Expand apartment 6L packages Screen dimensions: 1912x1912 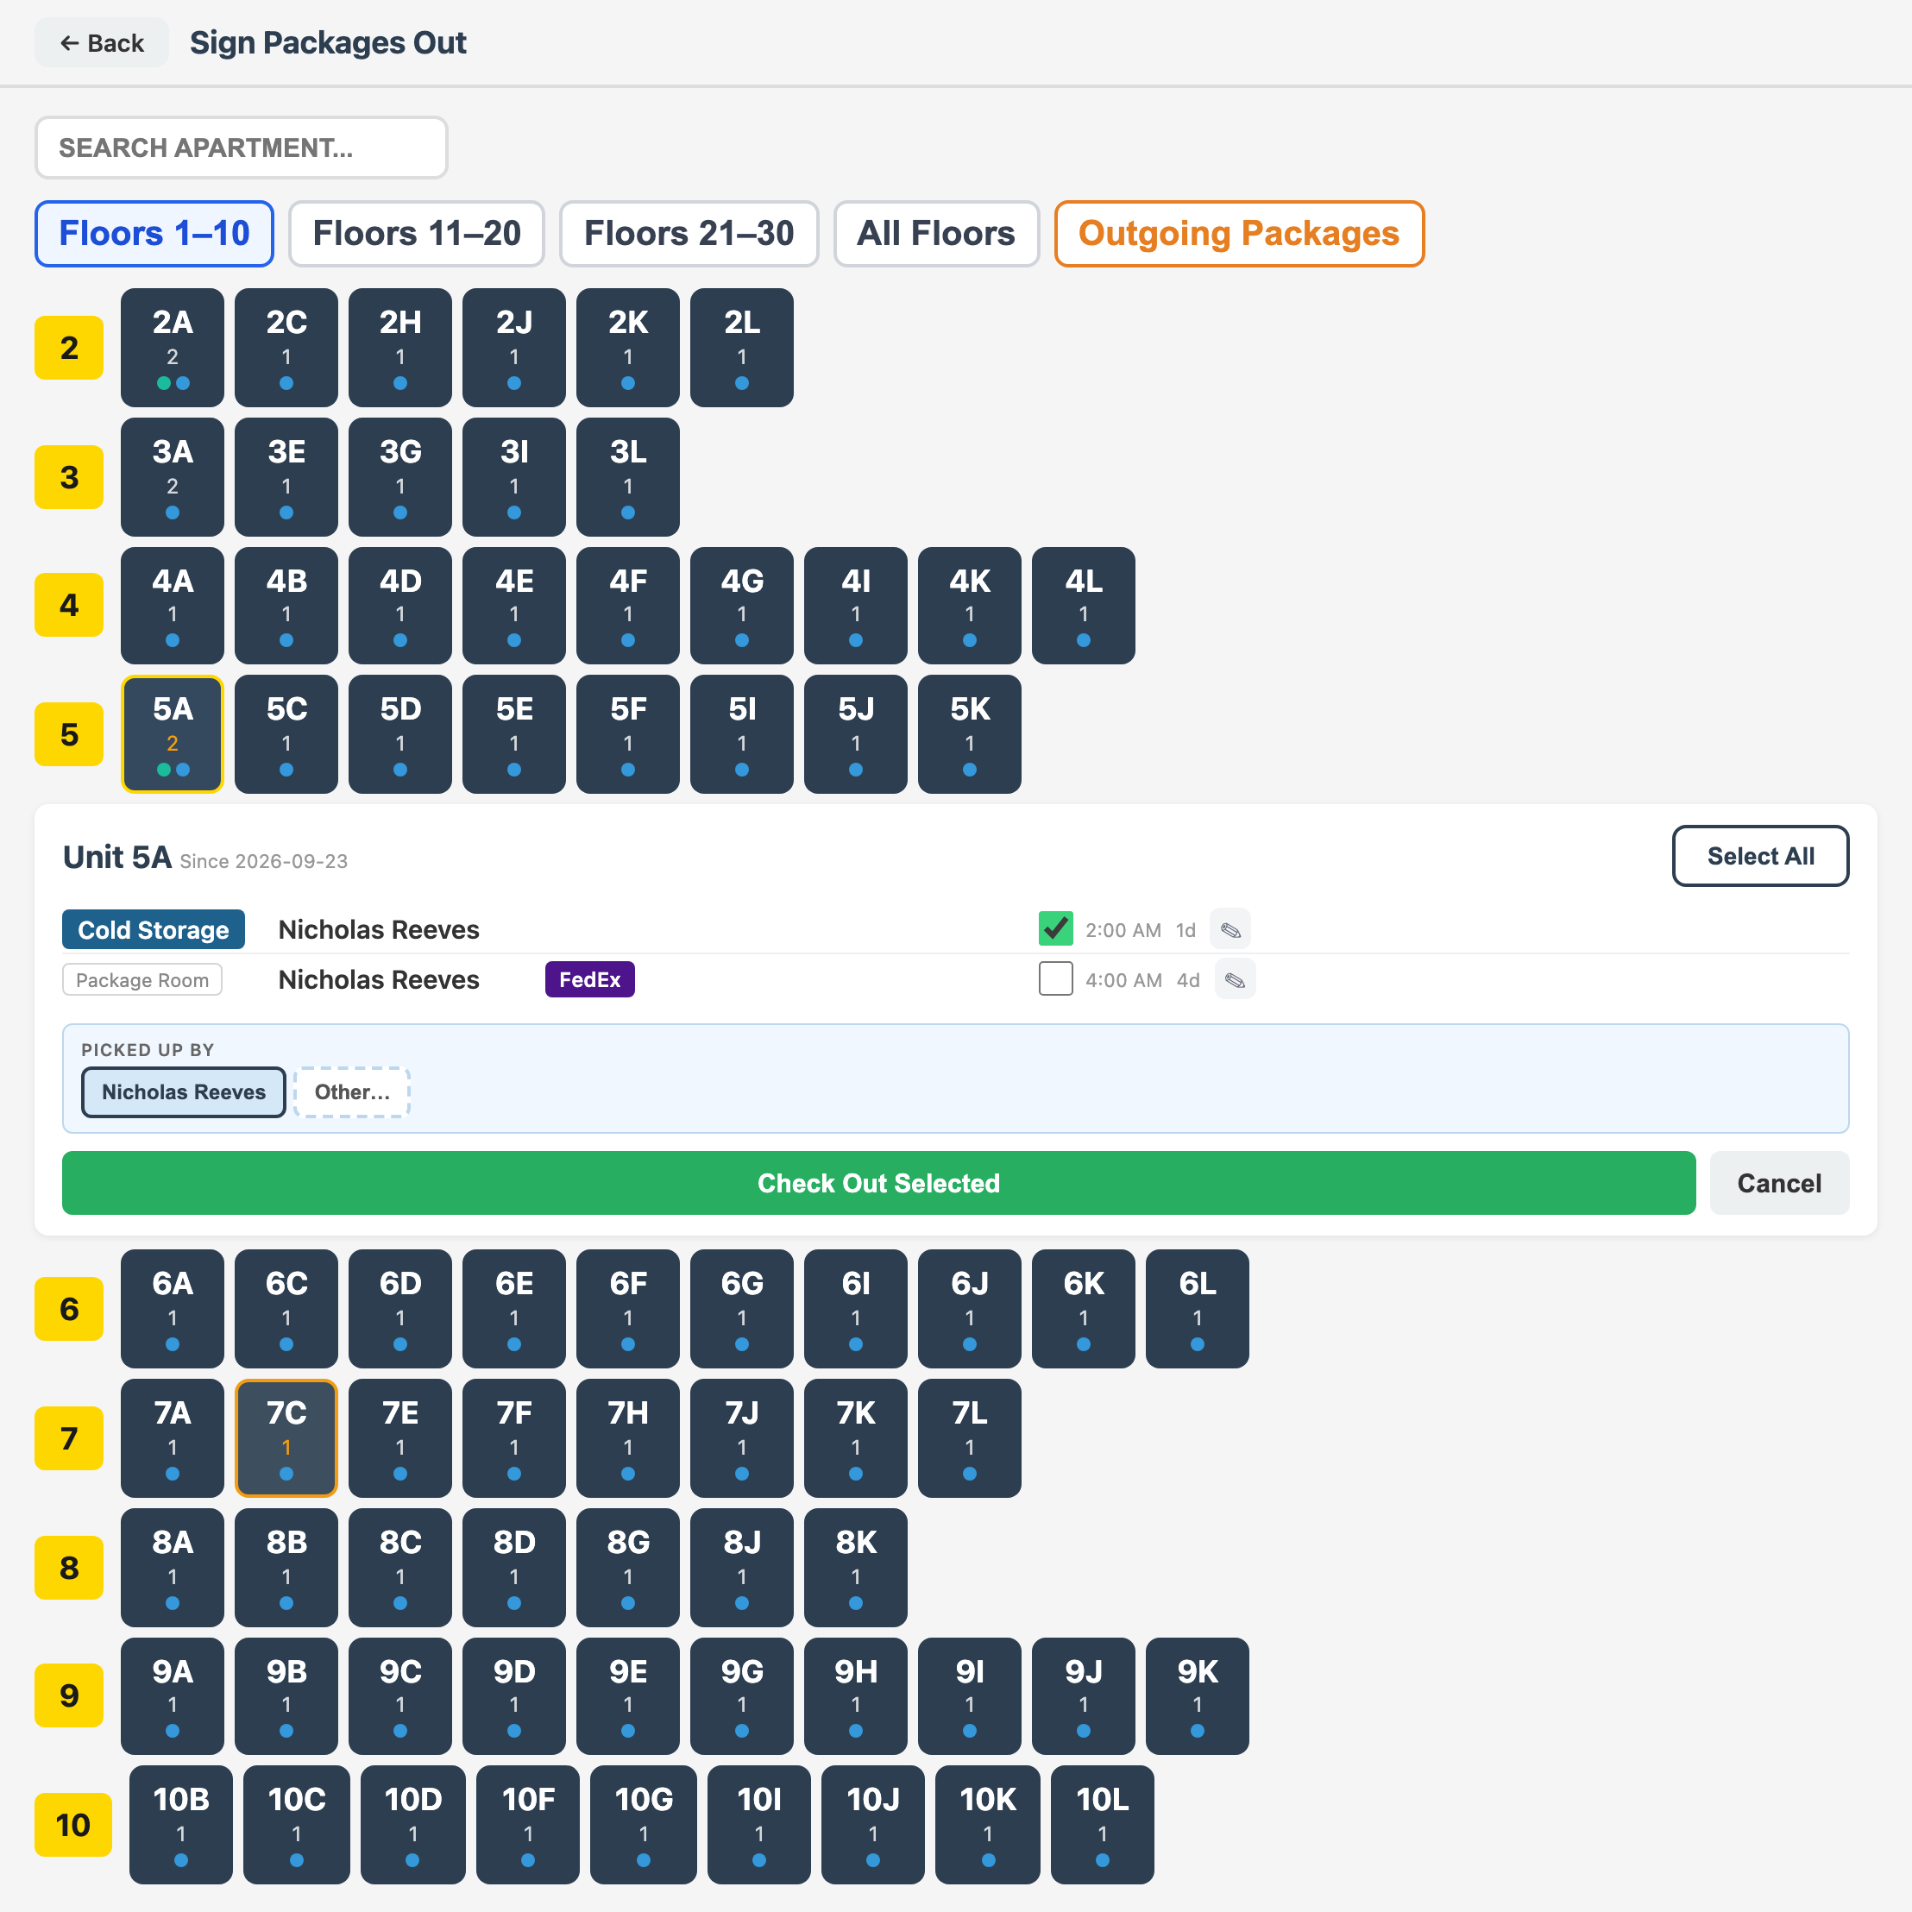click(1198, 1308)
